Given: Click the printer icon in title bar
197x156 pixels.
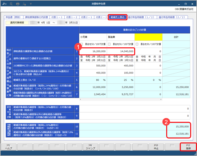Looking at the screenshot, I should click(18, 4).
